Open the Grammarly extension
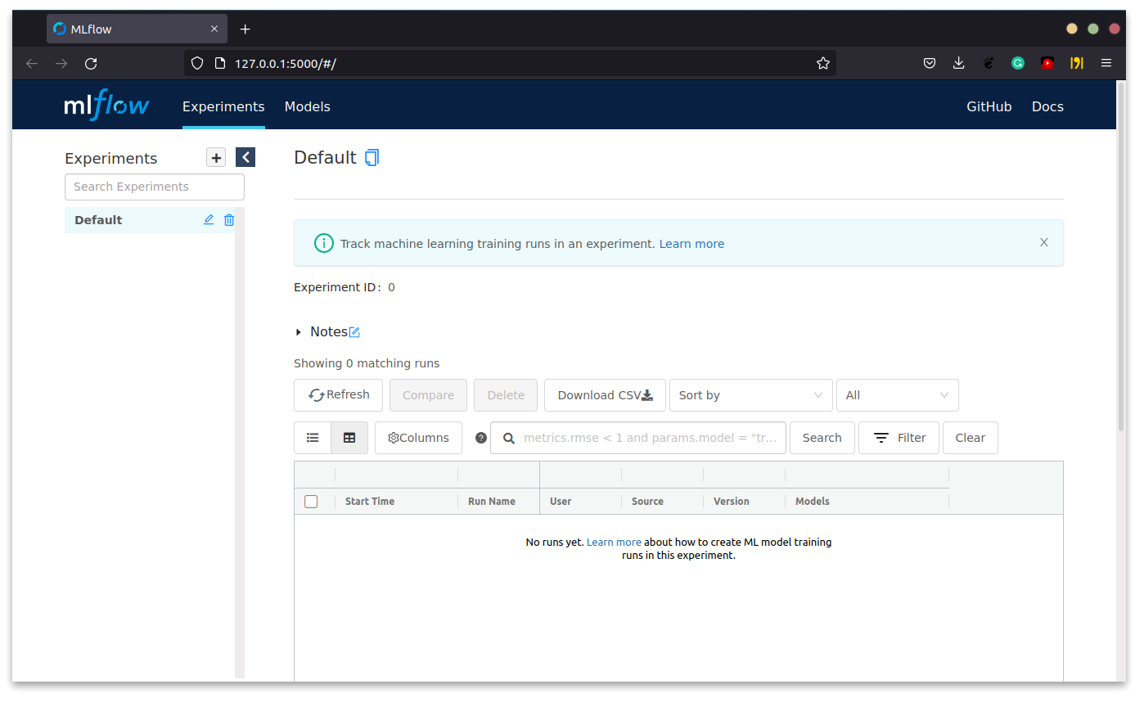The height and width of the screenshot is (707, 1144). point(1018,63)
